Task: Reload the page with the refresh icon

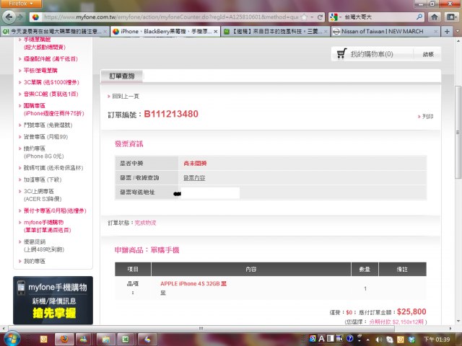Action: 320,17
